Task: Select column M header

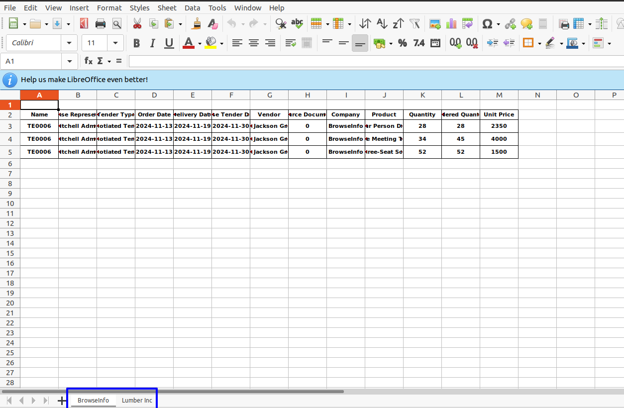Action: (499, 95)
